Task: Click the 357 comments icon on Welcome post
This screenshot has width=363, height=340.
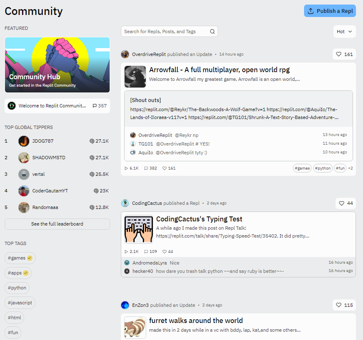Action: point(94,106)
